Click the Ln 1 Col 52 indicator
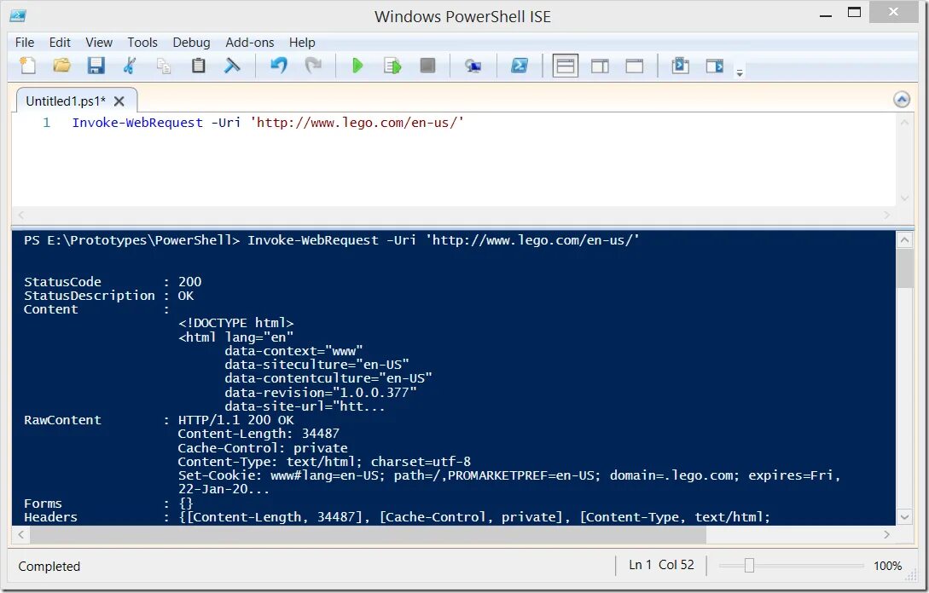Image resolution: width=929 pixels, height=593 pixels. (x=661, y=565)
